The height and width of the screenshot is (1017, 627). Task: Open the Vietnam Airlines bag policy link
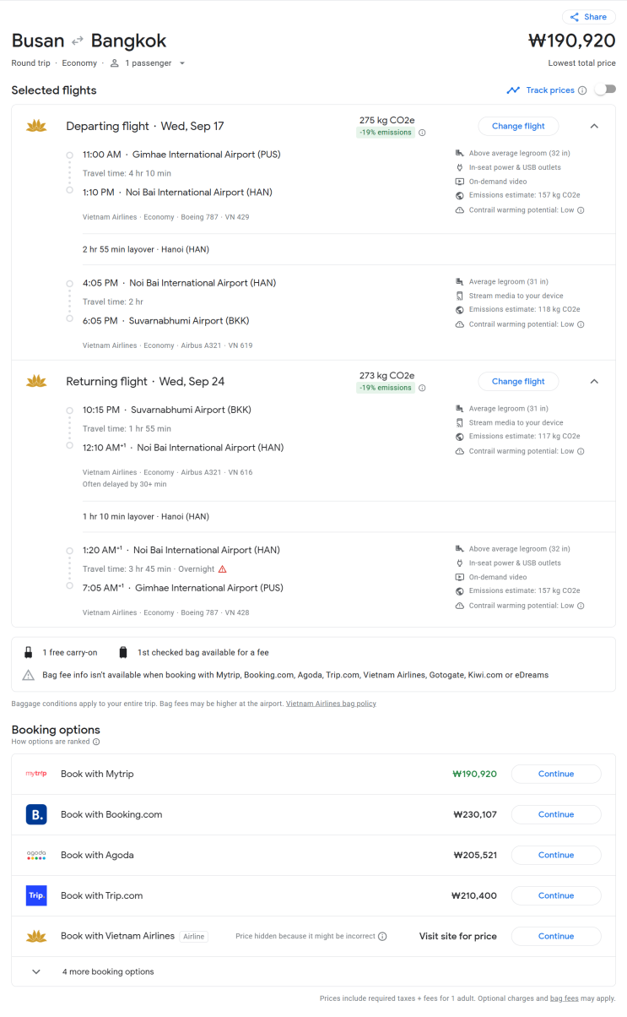pyautogui.click(x=331, y=704)
